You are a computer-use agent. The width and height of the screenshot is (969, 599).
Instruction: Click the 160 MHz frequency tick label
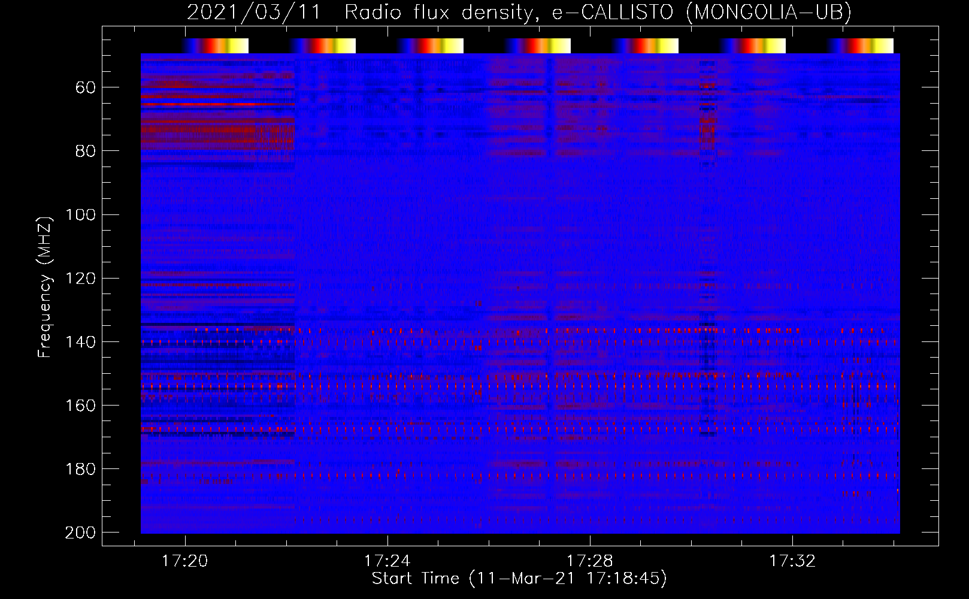80,406
